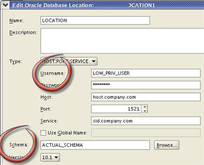Click the Port: label
The width and height of the screenshot is (204, 165).
click(x=46, y=109)
